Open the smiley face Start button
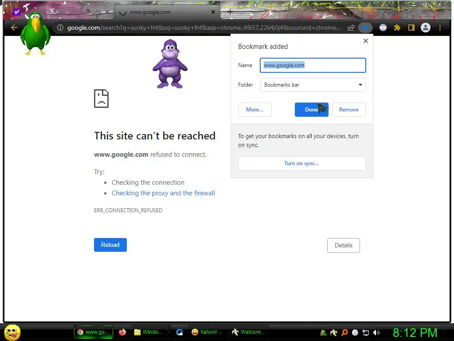Image resolution: width=454 pixels, height=341 pixels. (x=12, y=332)
